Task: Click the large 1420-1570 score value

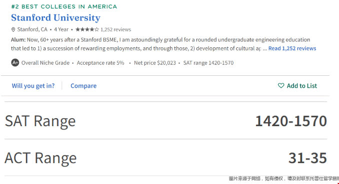Action: [x=291, y=121]
